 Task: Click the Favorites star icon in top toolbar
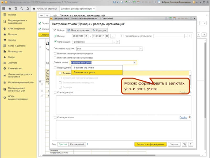coord(10,9)
